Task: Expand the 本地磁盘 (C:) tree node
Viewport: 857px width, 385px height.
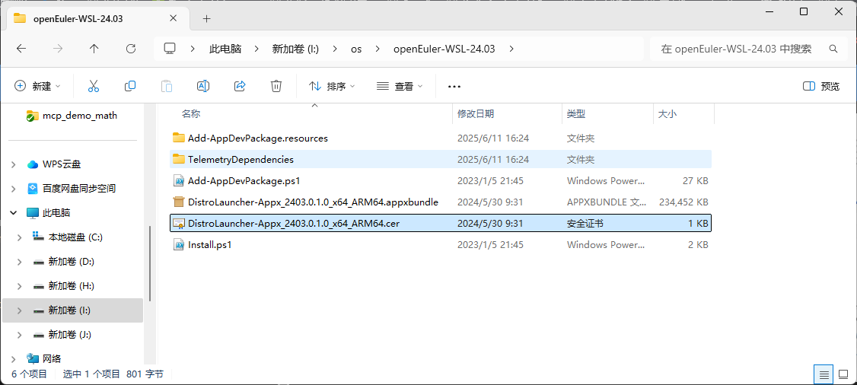Action: tap(19, 237)
